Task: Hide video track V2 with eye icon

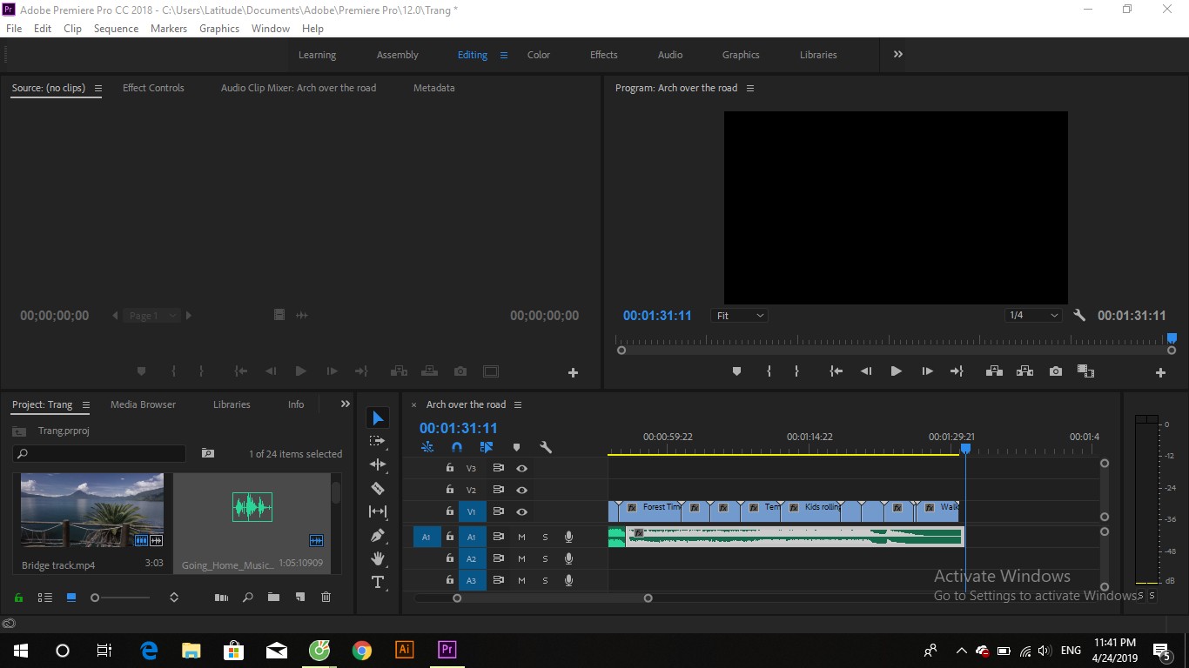Action: click(x=521, y=490)
